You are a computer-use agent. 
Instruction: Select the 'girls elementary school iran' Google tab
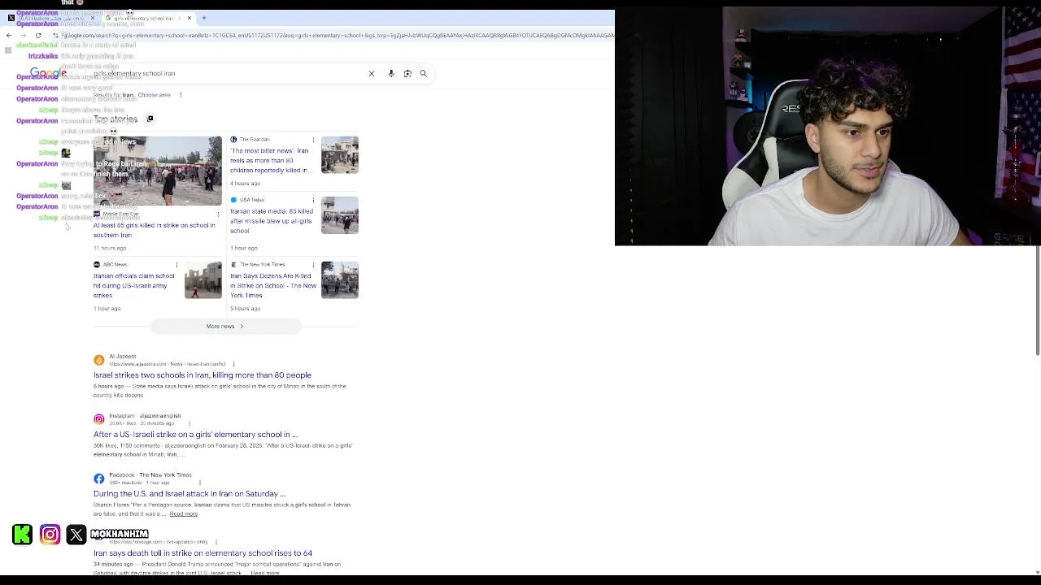point(148,18)
